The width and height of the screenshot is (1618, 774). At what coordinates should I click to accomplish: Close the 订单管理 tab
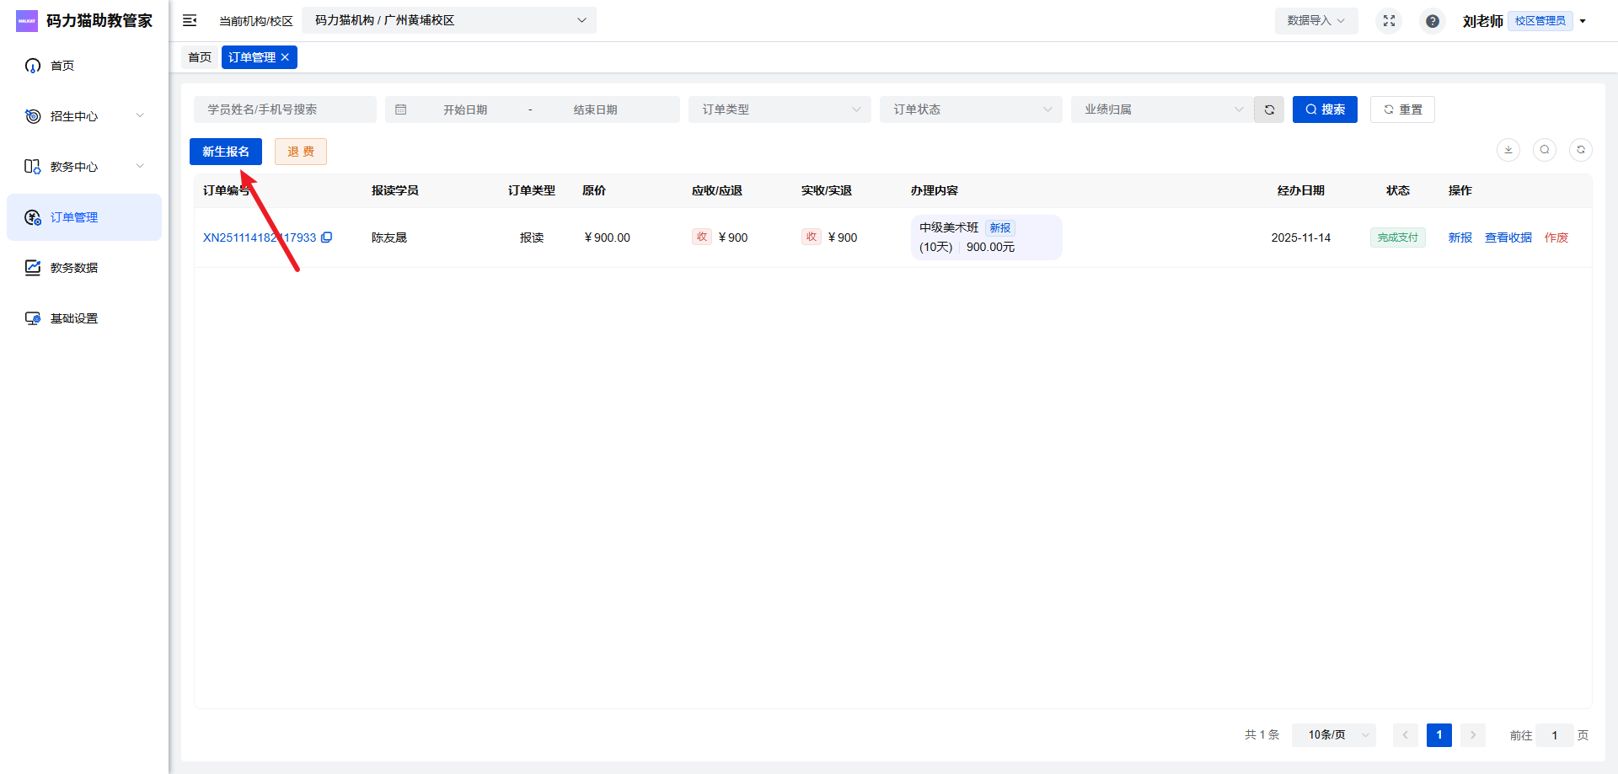pyautogui.click(x=286, y=57)
